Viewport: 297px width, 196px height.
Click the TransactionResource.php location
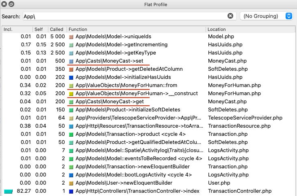[239, 126]
